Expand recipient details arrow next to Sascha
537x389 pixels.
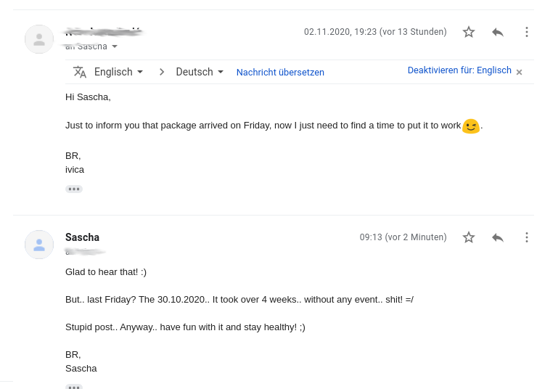(115, 46)
